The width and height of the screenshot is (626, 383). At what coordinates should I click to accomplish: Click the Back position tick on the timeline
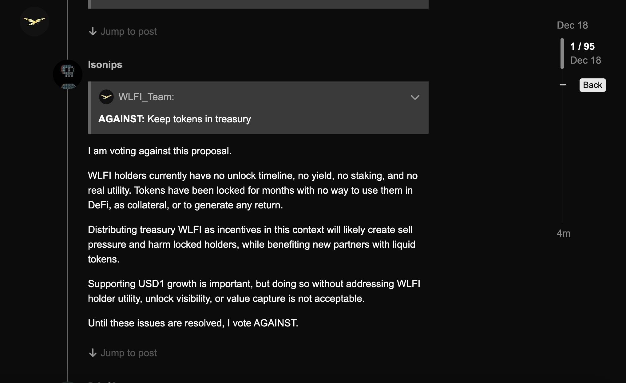[563, 85]
